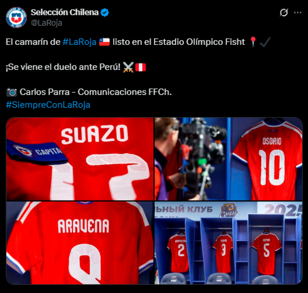Click the camera emoji before Carlos Parra
Viewport: 308px width, 293px height.
click(12, 92)
